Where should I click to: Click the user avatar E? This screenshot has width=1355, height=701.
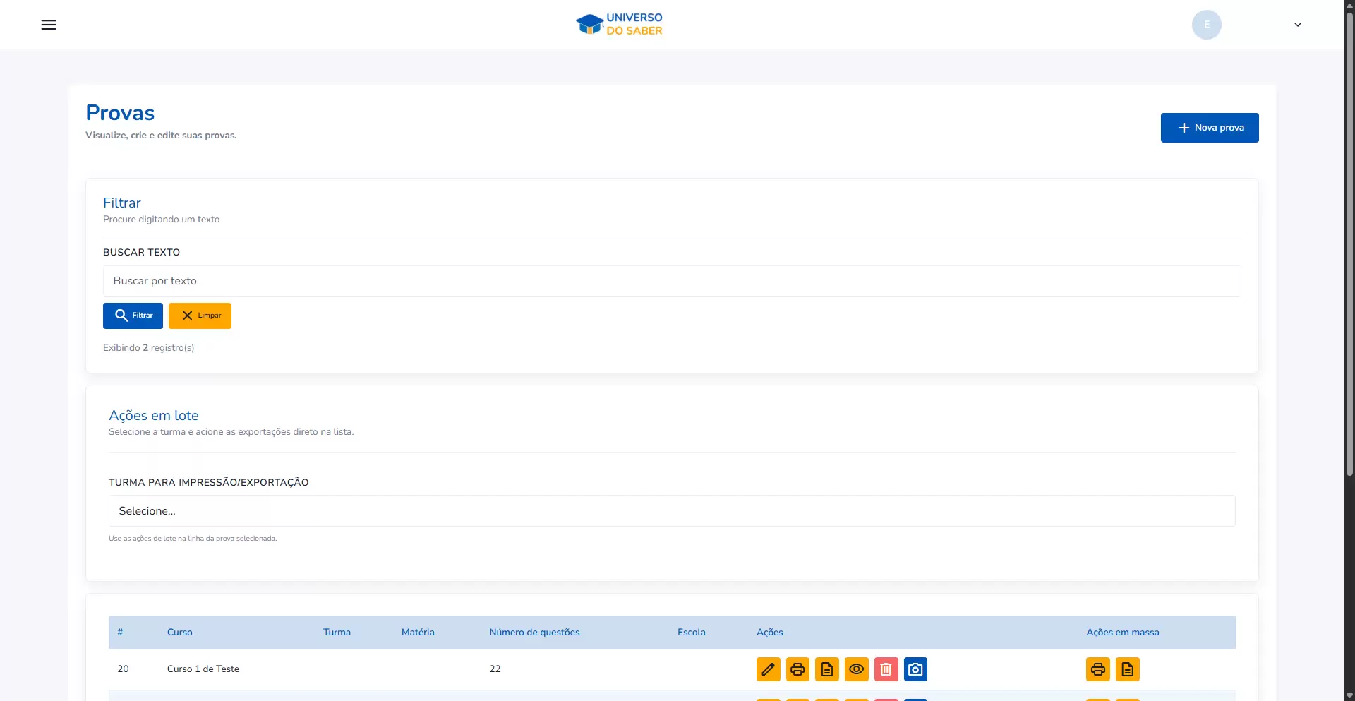click(x=1206, y=25)
